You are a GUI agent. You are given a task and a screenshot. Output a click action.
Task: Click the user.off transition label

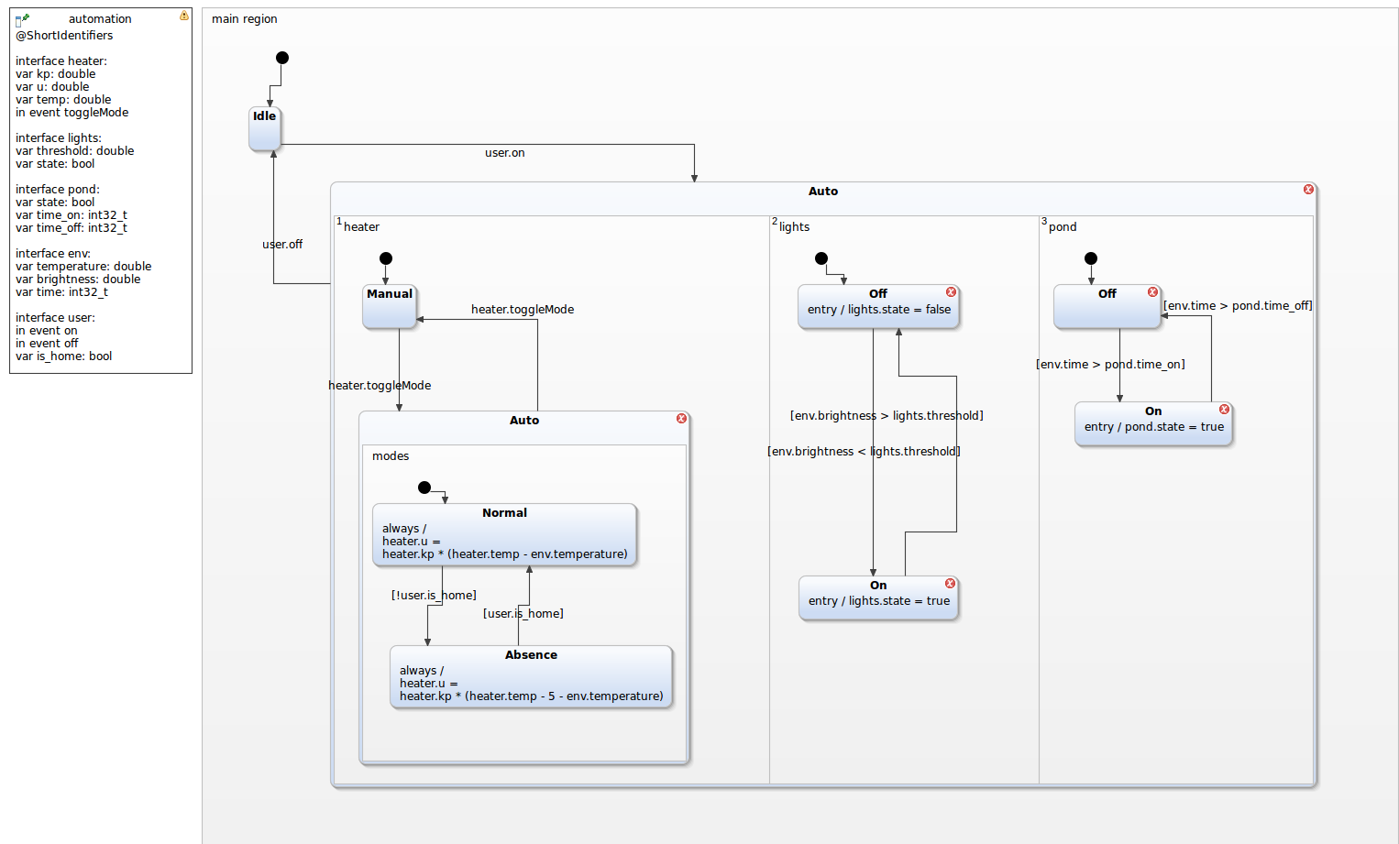282,245
